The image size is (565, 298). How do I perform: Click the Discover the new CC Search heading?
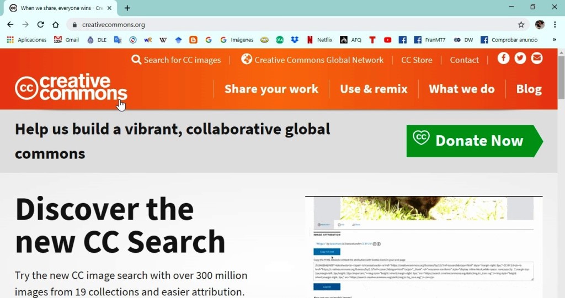coord(120,225)
